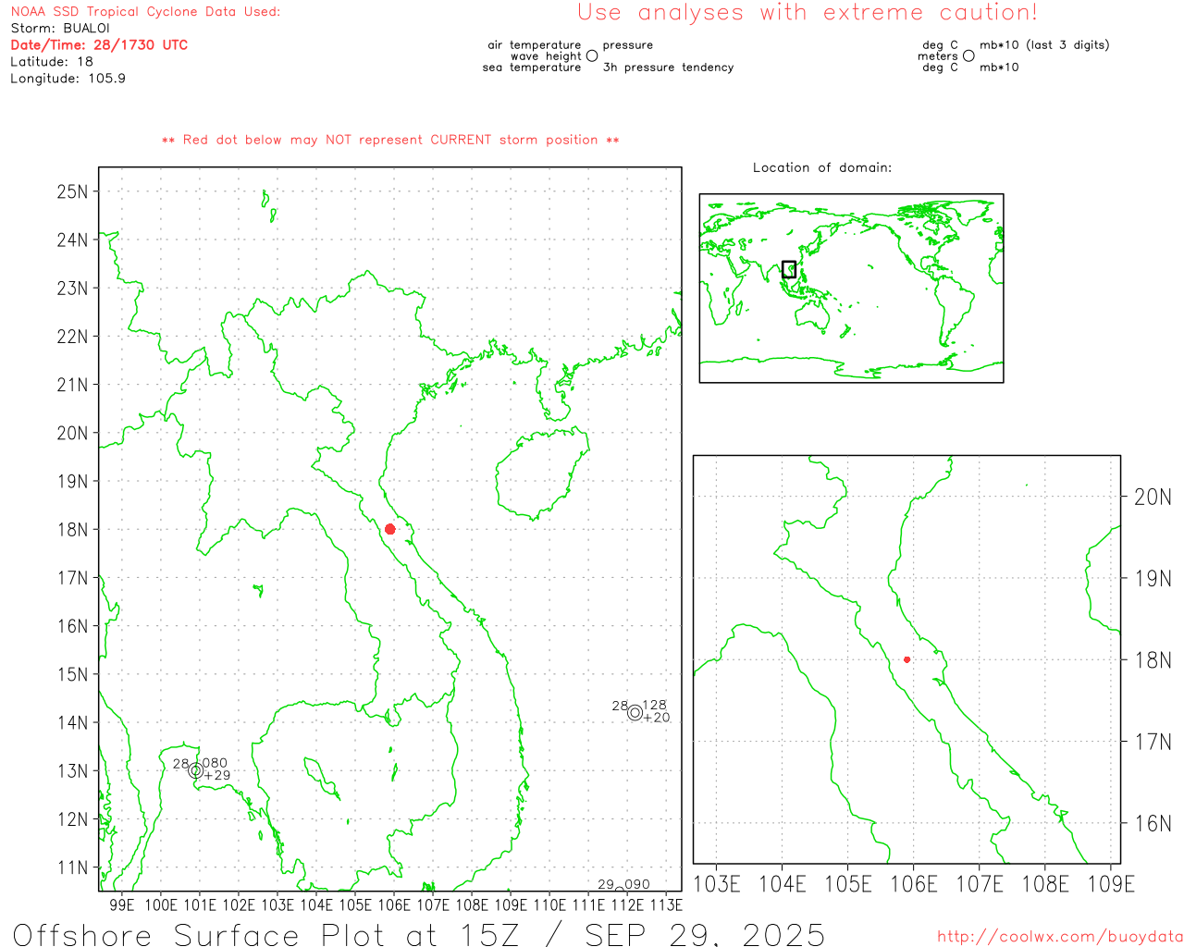Click the world locator map thumbnail
Image resolution: width=1184 pixels, height=947 pixels.
[x=851, y=289]
